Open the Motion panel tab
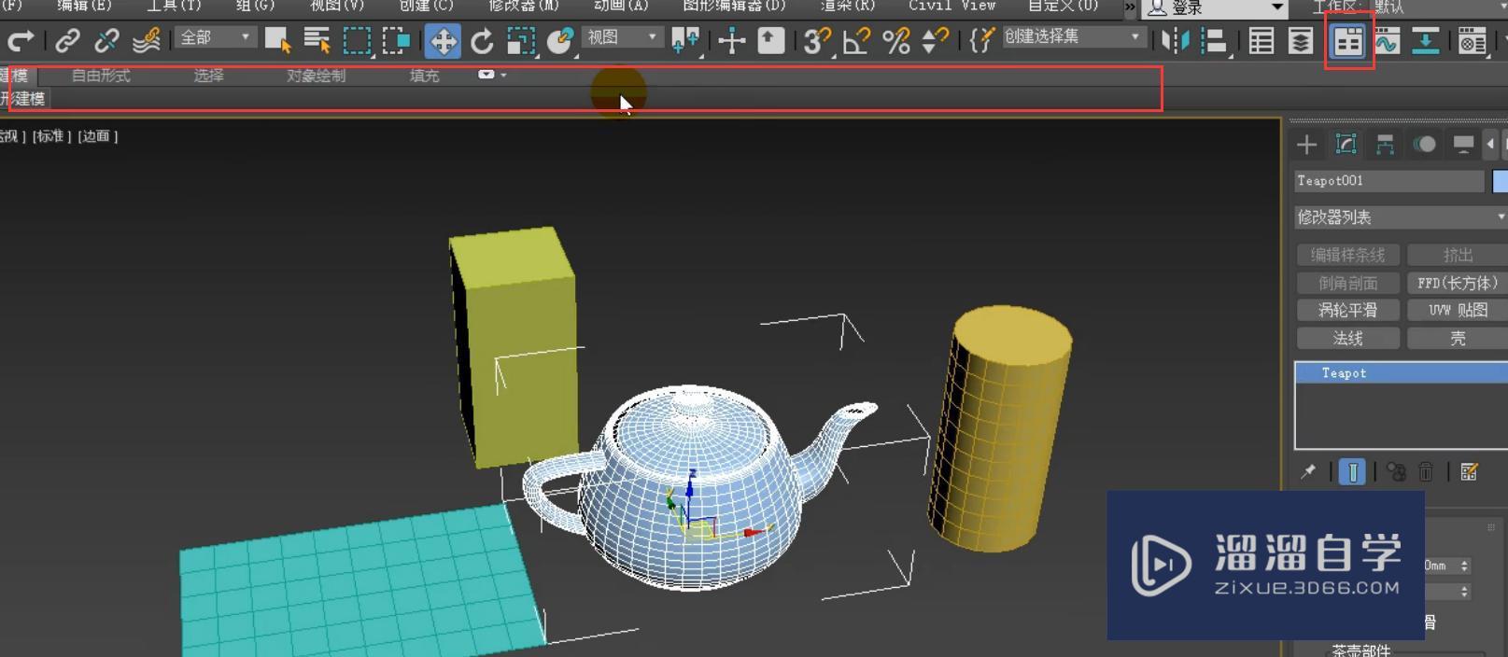This screenshot has height=657, width=1508. 1424,144
